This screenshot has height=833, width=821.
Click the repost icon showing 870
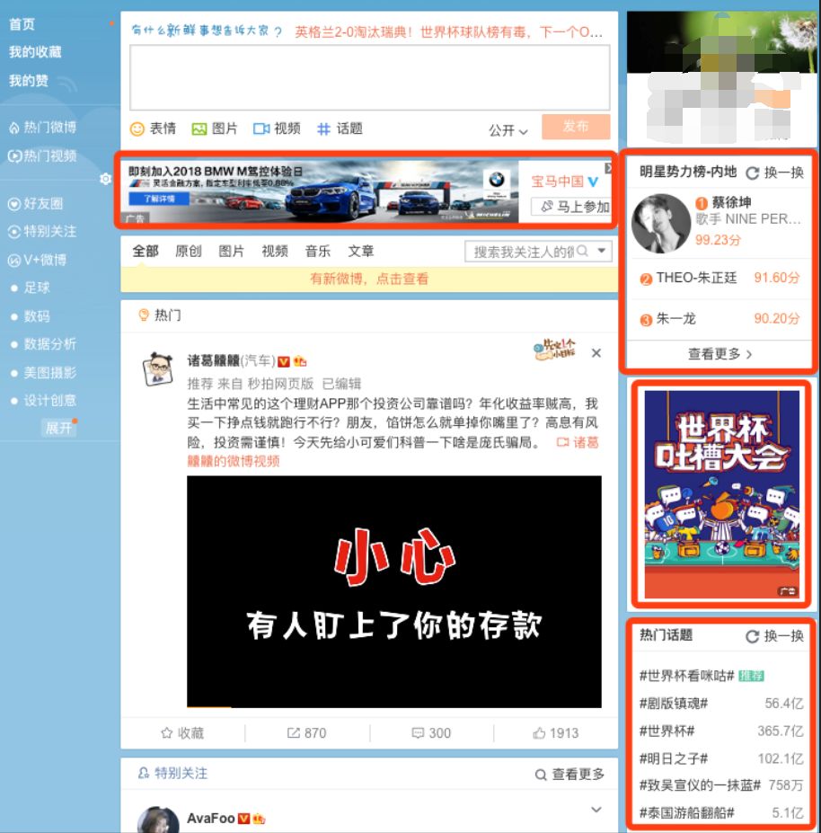292,733
